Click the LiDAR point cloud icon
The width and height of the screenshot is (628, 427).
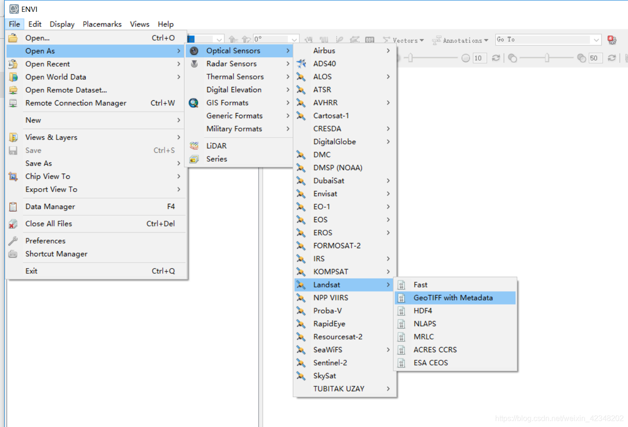click(x=194, y=146)
